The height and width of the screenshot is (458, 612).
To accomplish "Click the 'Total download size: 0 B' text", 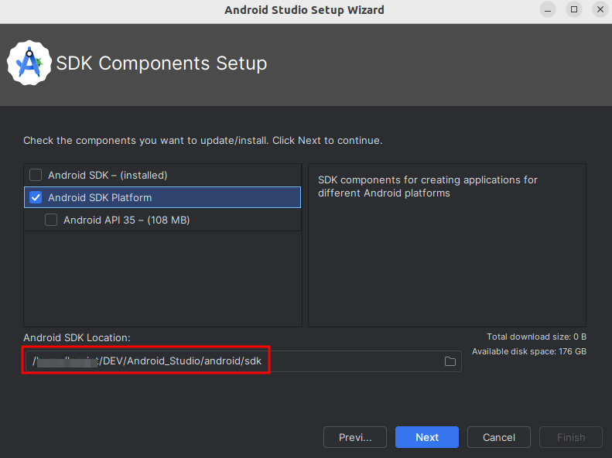I will [x=536, y=337].
